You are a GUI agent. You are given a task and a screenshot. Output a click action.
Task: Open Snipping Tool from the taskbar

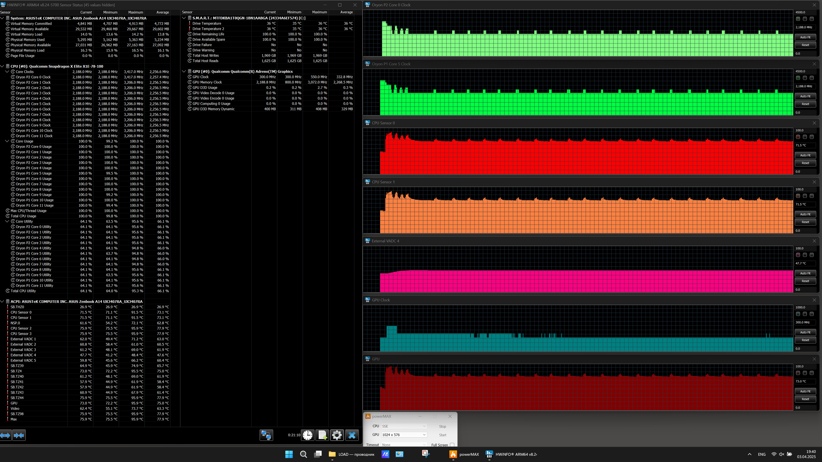coord(425,454)
